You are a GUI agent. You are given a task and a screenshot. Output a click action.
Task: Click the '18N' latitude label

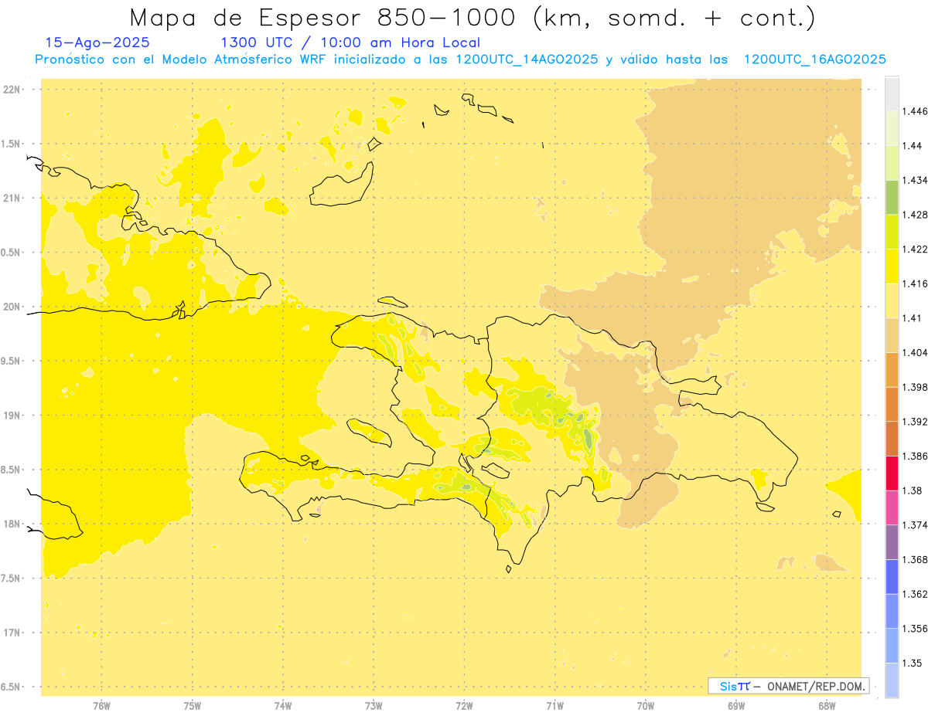(x=12, y=524)
